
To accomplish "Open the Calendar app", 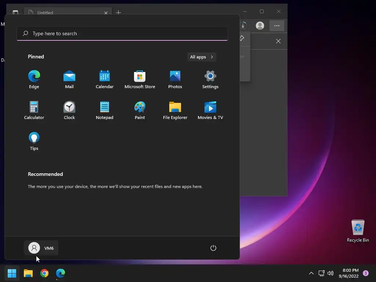I will point(105,79).
